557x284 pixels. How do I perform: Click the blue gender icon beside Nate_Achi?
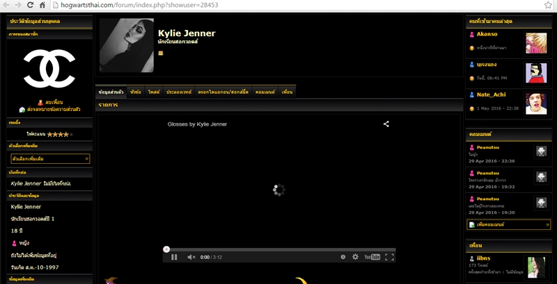[472, 94]
